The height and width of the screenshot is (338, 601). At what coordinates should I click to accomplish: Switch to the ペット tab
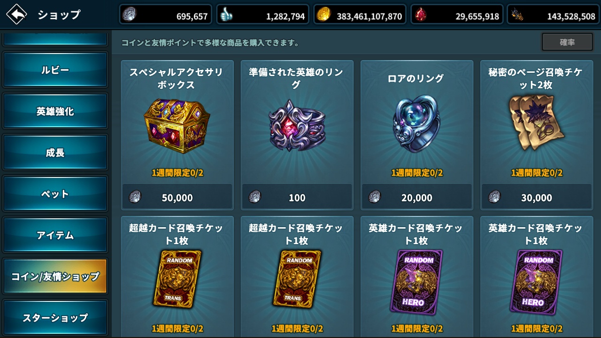click(55, 194)
